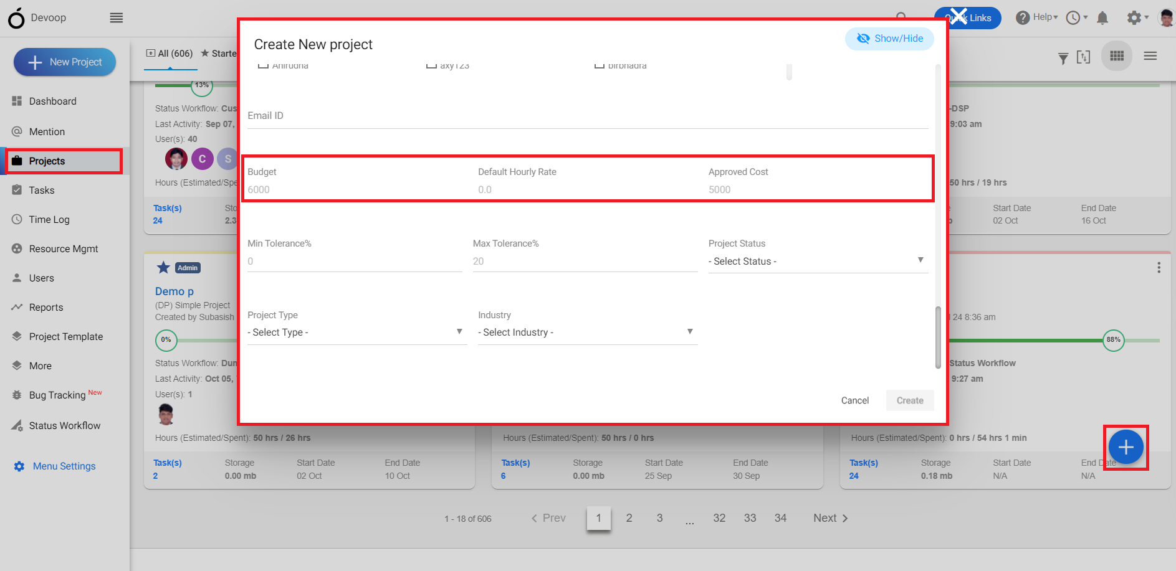Switch to the All (606) tab
Image resolution: width=1176 pixels, height=571 pixels.
pos(170,54)
